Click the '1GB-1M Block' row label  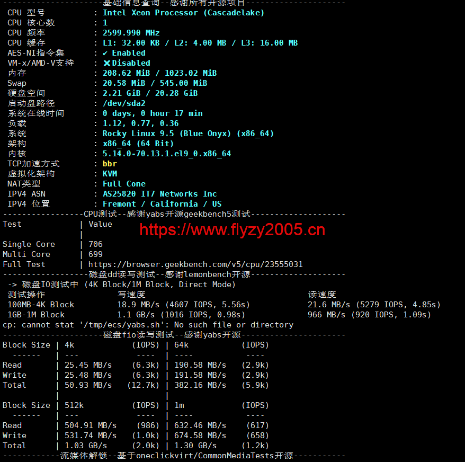[x=36, y=315]
